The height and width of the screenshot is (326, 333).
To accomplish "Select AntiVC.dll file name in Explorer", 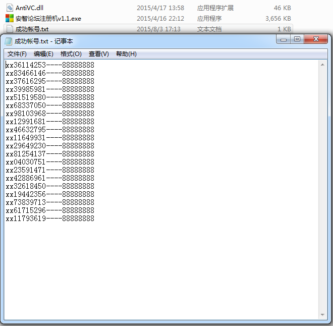I will (29, 8).
